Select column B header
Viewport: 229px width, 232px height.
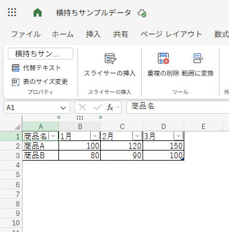point(80,126)
